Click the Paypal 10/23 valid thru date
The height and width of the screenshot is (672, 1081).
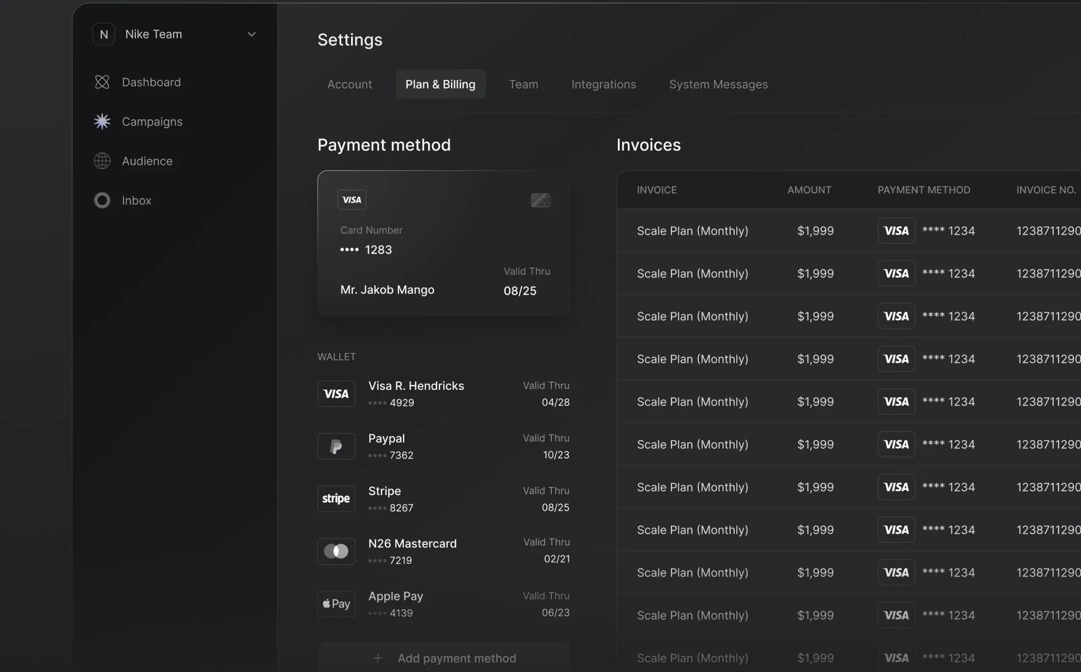coord(556,455)
